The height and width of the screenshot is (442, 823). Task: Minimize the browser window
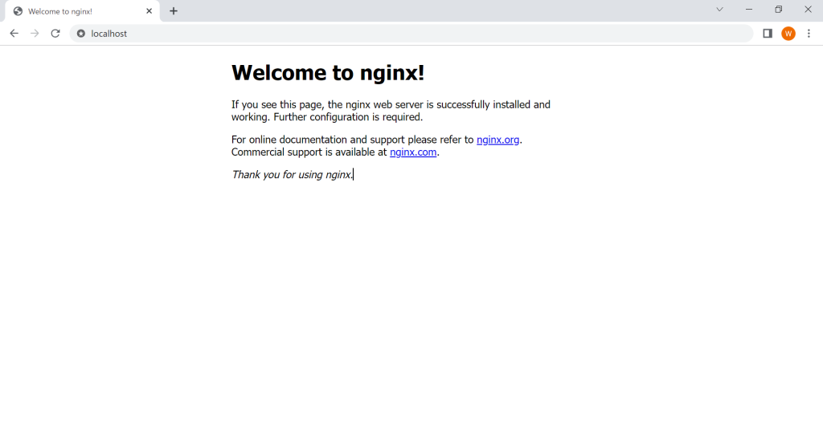749,10
